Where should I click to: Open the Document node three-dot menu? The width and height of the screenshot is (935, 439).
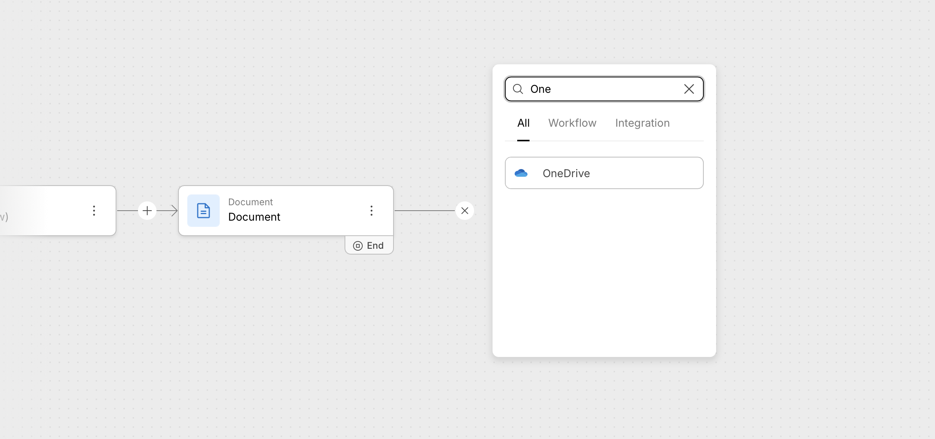(372, 211)
